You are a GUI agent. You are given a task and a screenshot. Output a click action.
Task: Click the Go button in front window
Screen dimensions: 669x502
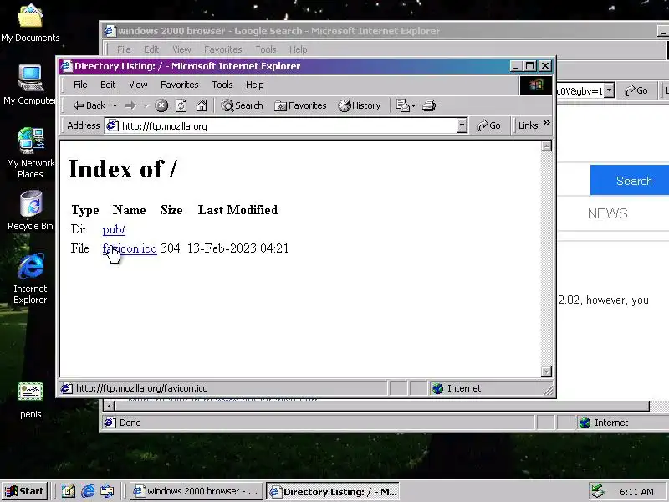(488, 126)
